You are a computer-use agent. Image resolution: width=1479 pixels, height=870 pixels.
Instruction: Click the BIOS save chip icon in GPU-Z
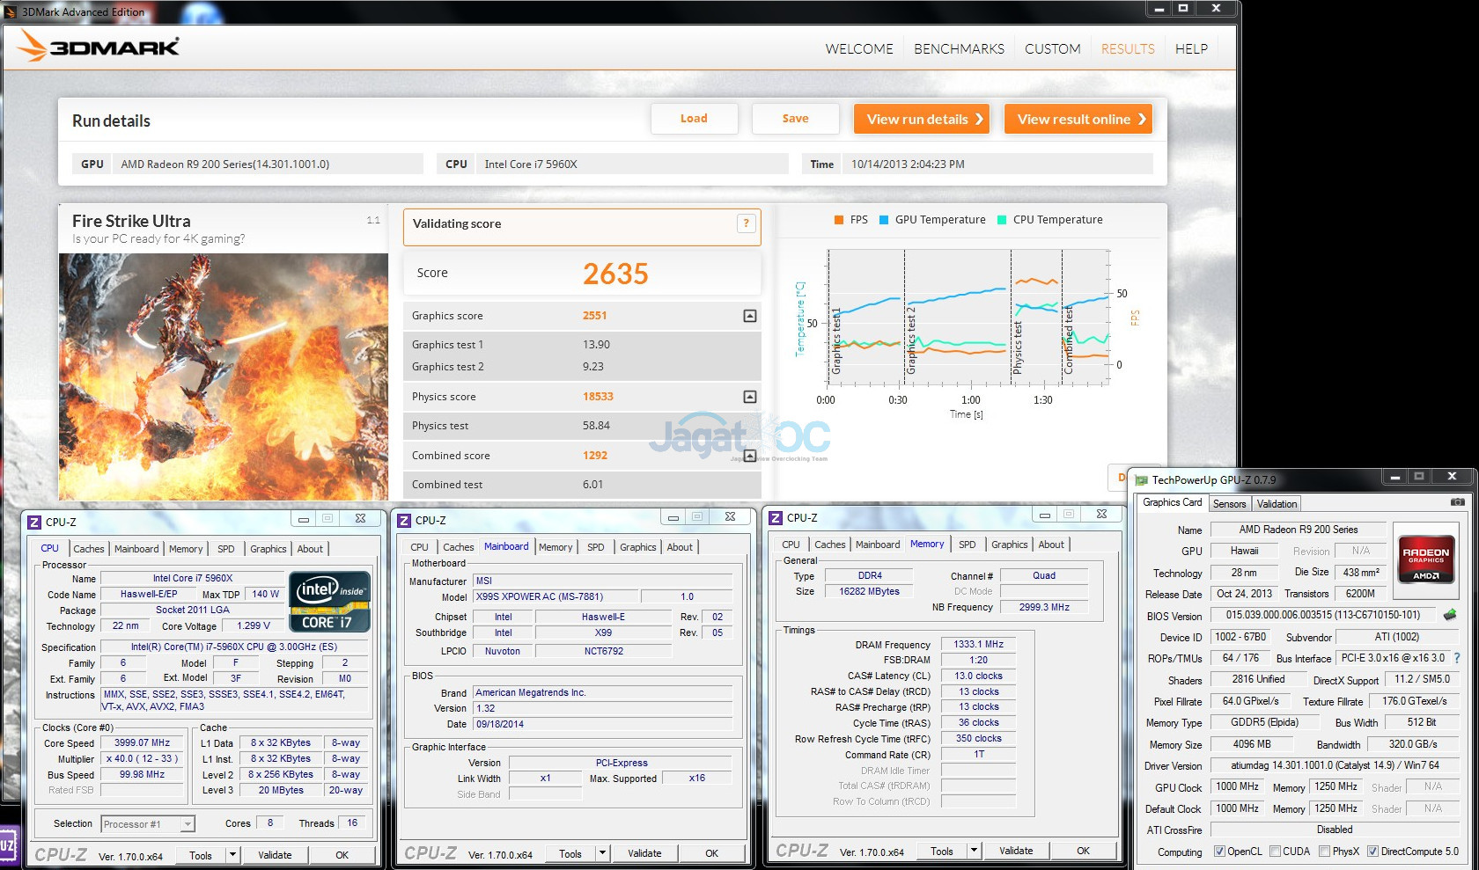1450,615
